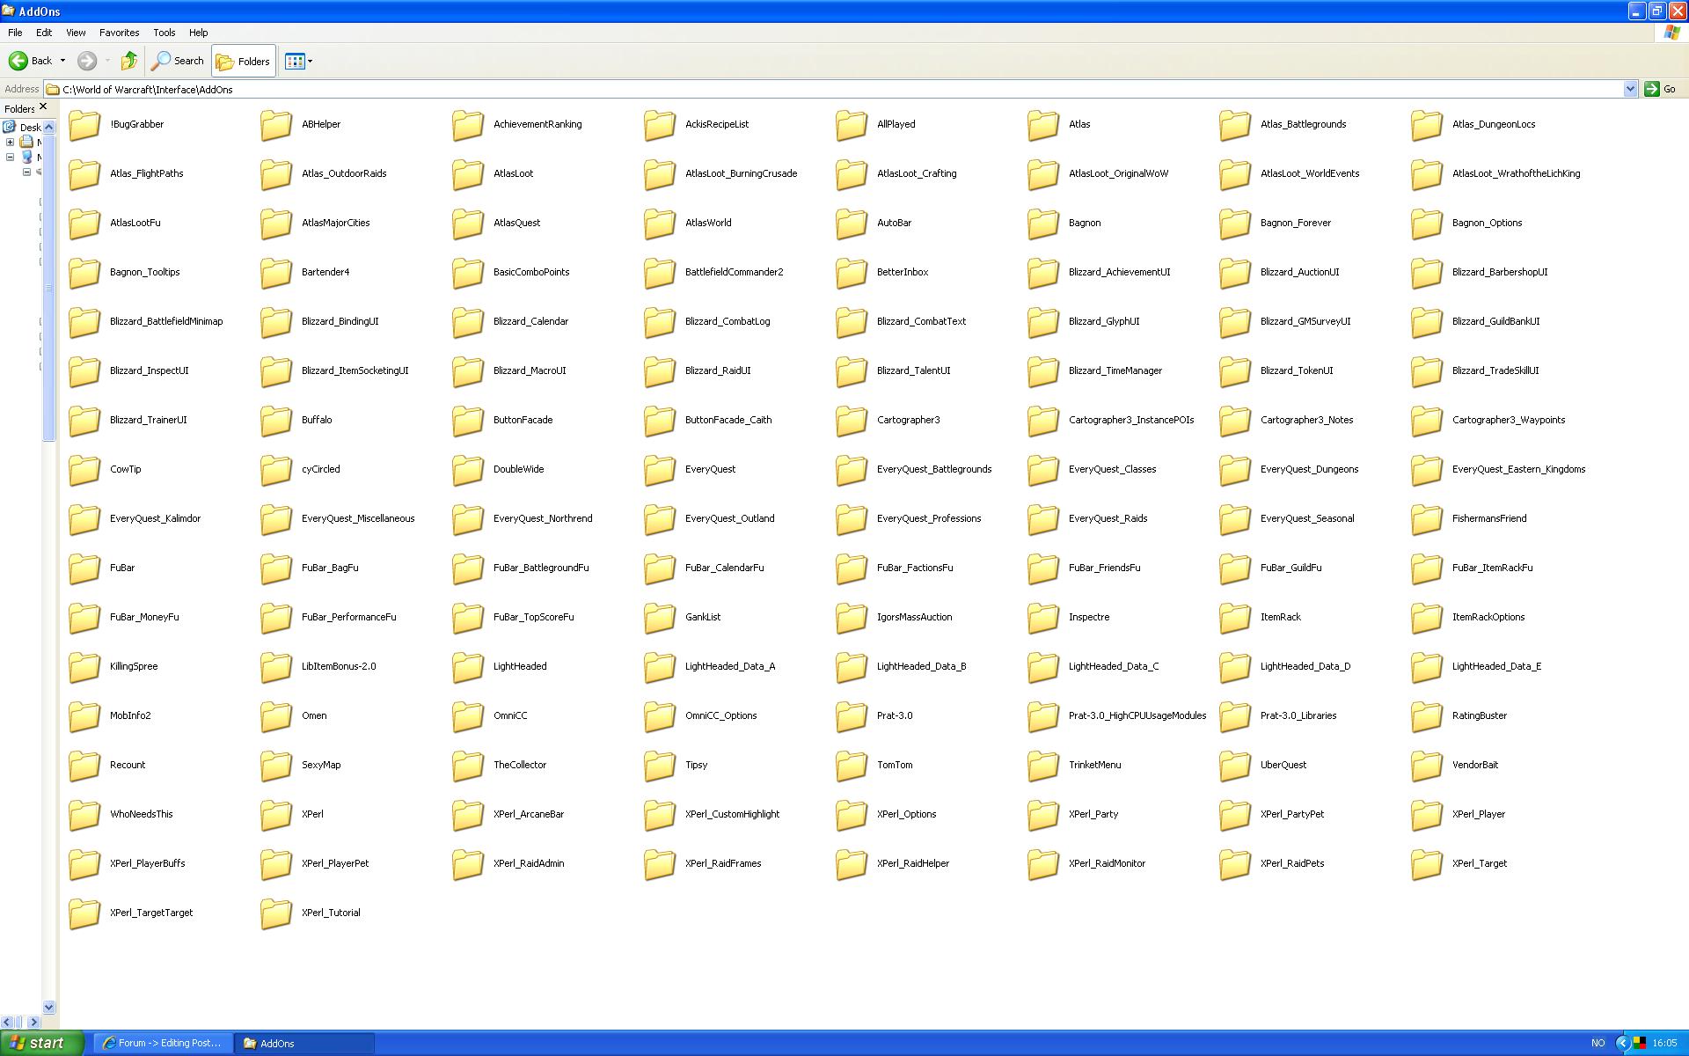Open the address bar dropdown arrow
1689x1056 pixels.
coord(1629,89)
